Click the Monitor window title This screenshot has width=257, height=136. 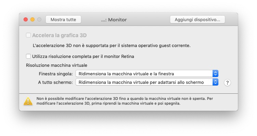pos(114,20)
